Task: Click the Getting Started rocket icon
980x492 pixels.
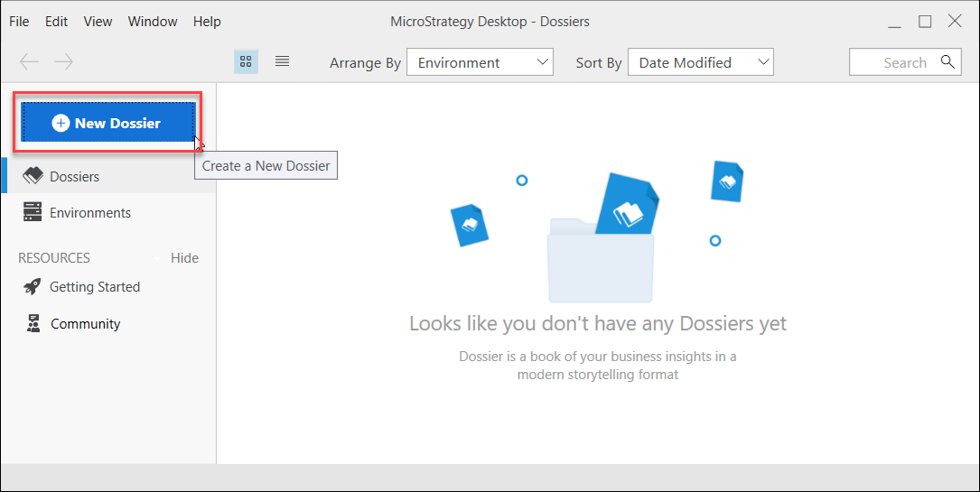Action: tap(33, 286)
